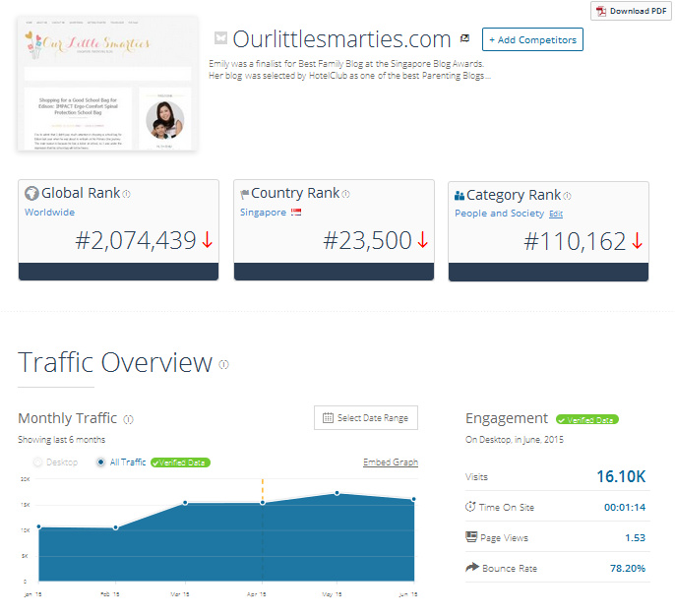The height and width of the screenshot is (616, 675).
Task: Click the Country Rank flag icon
Action: pyautogui.click(x=244, y=194)
